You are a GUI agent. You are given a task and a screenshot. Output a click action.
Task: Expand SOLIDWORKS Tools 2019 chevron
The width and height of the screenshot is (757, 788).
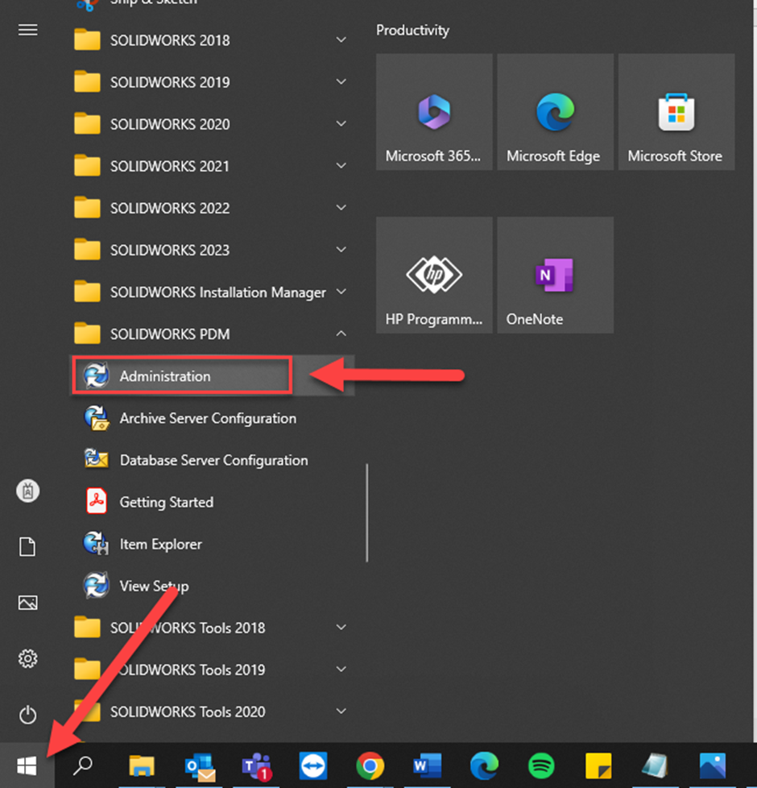pos(341,669)
